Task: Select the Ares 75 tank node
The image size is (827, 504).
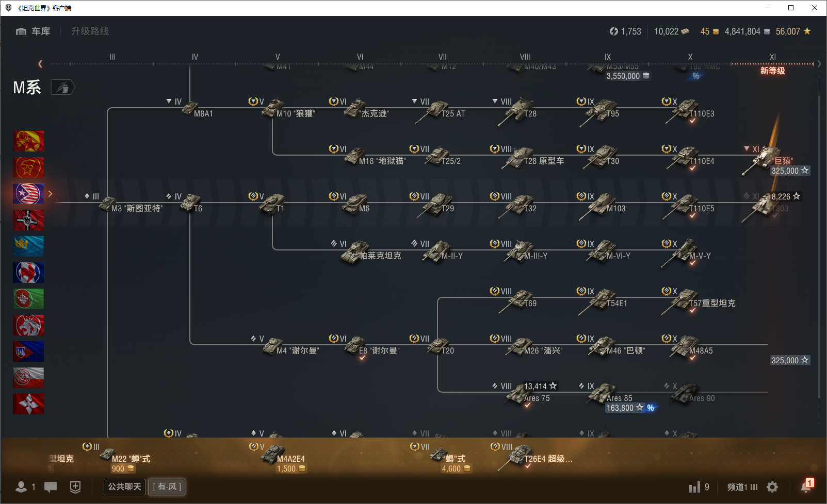Action: (525, 396)
